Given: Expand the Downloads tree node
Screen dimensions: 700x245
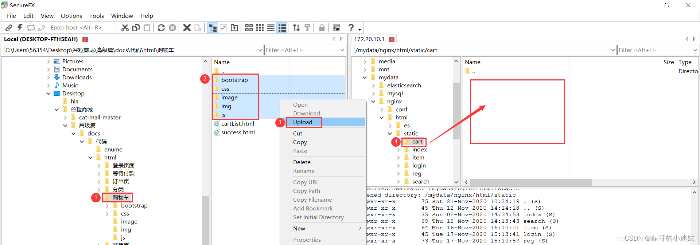Looking at the screenshot, I should pyautogui.click(x=48, y=78).
